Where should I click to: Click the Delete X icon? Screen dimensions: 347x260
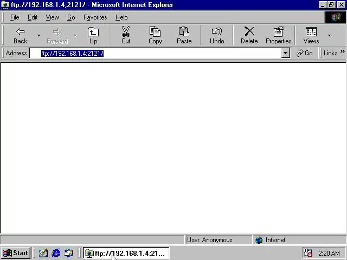(249, 31)
